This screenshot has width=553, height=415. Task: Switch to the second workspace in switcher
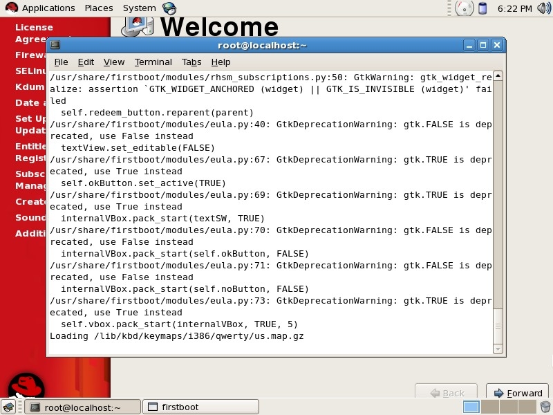pyautogui.click(x=490, y=407)
